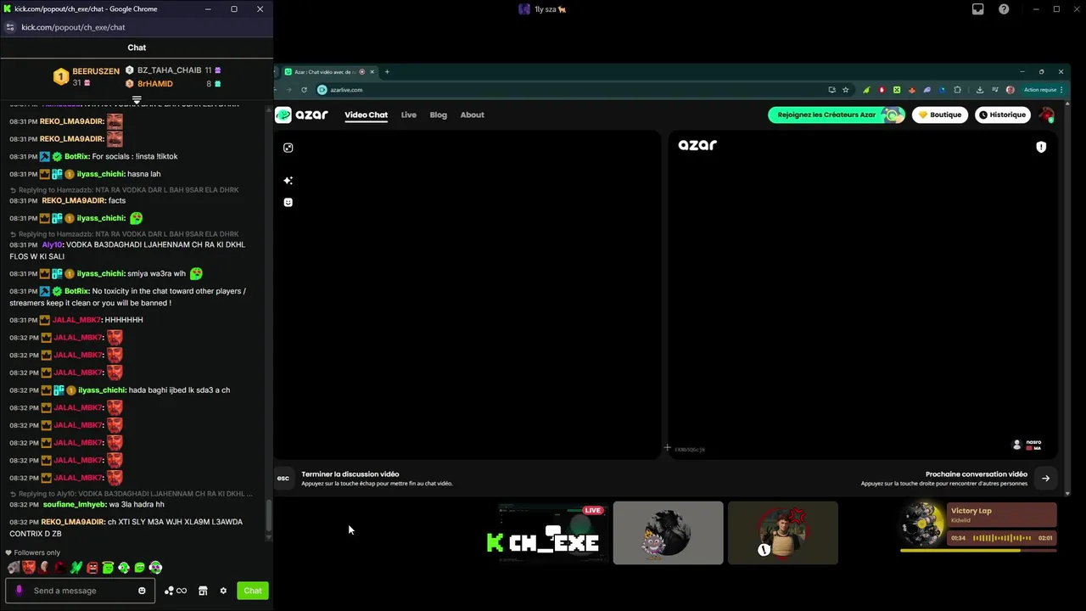Switch to the Video Chat section on Azar
Screen dimensions: 1086x611
pyautogui.click(x=366, y=115)
